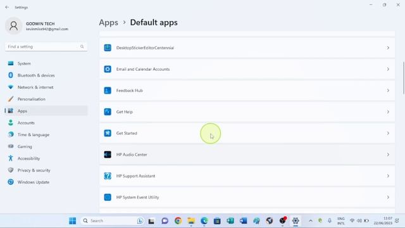Click the taskbar Search box
Viewport: 405px width, 228px height.
click(112, 221)
